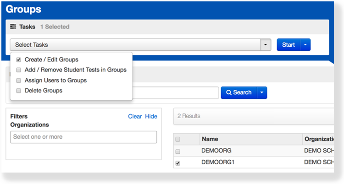Uncheck the Create / Edit Groups checkbox
The height and width of the screenshot is (184, 344).
[18, 60]
